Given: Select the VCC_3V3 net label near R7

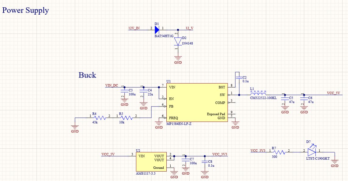Looking at the screenshot, I should coord(258,150).
